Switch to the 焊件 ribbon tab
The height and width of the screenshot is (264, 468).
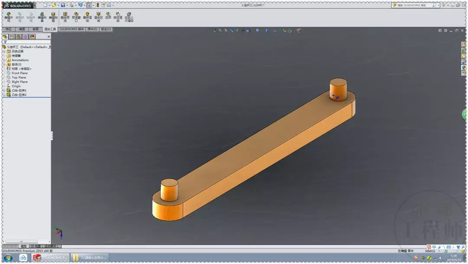[x=92, y=29]
